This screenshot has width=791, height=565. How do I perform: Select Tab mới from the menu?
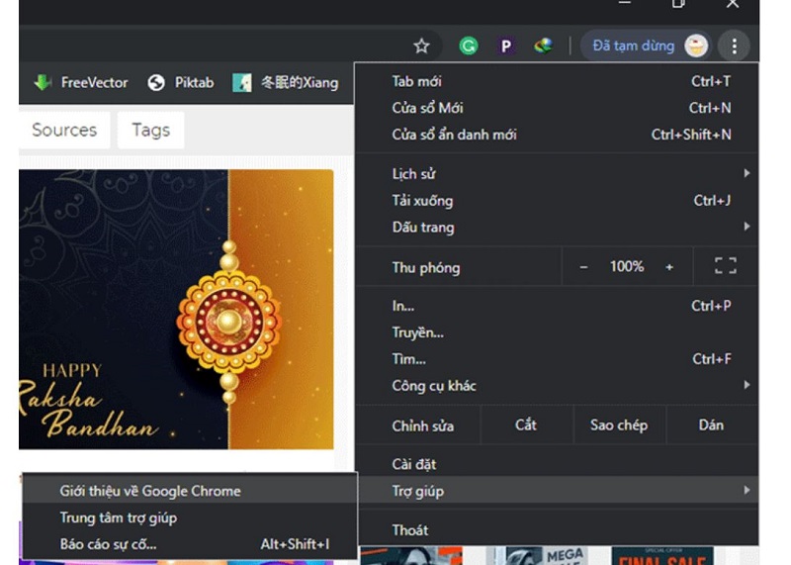[x=416, y=81]
